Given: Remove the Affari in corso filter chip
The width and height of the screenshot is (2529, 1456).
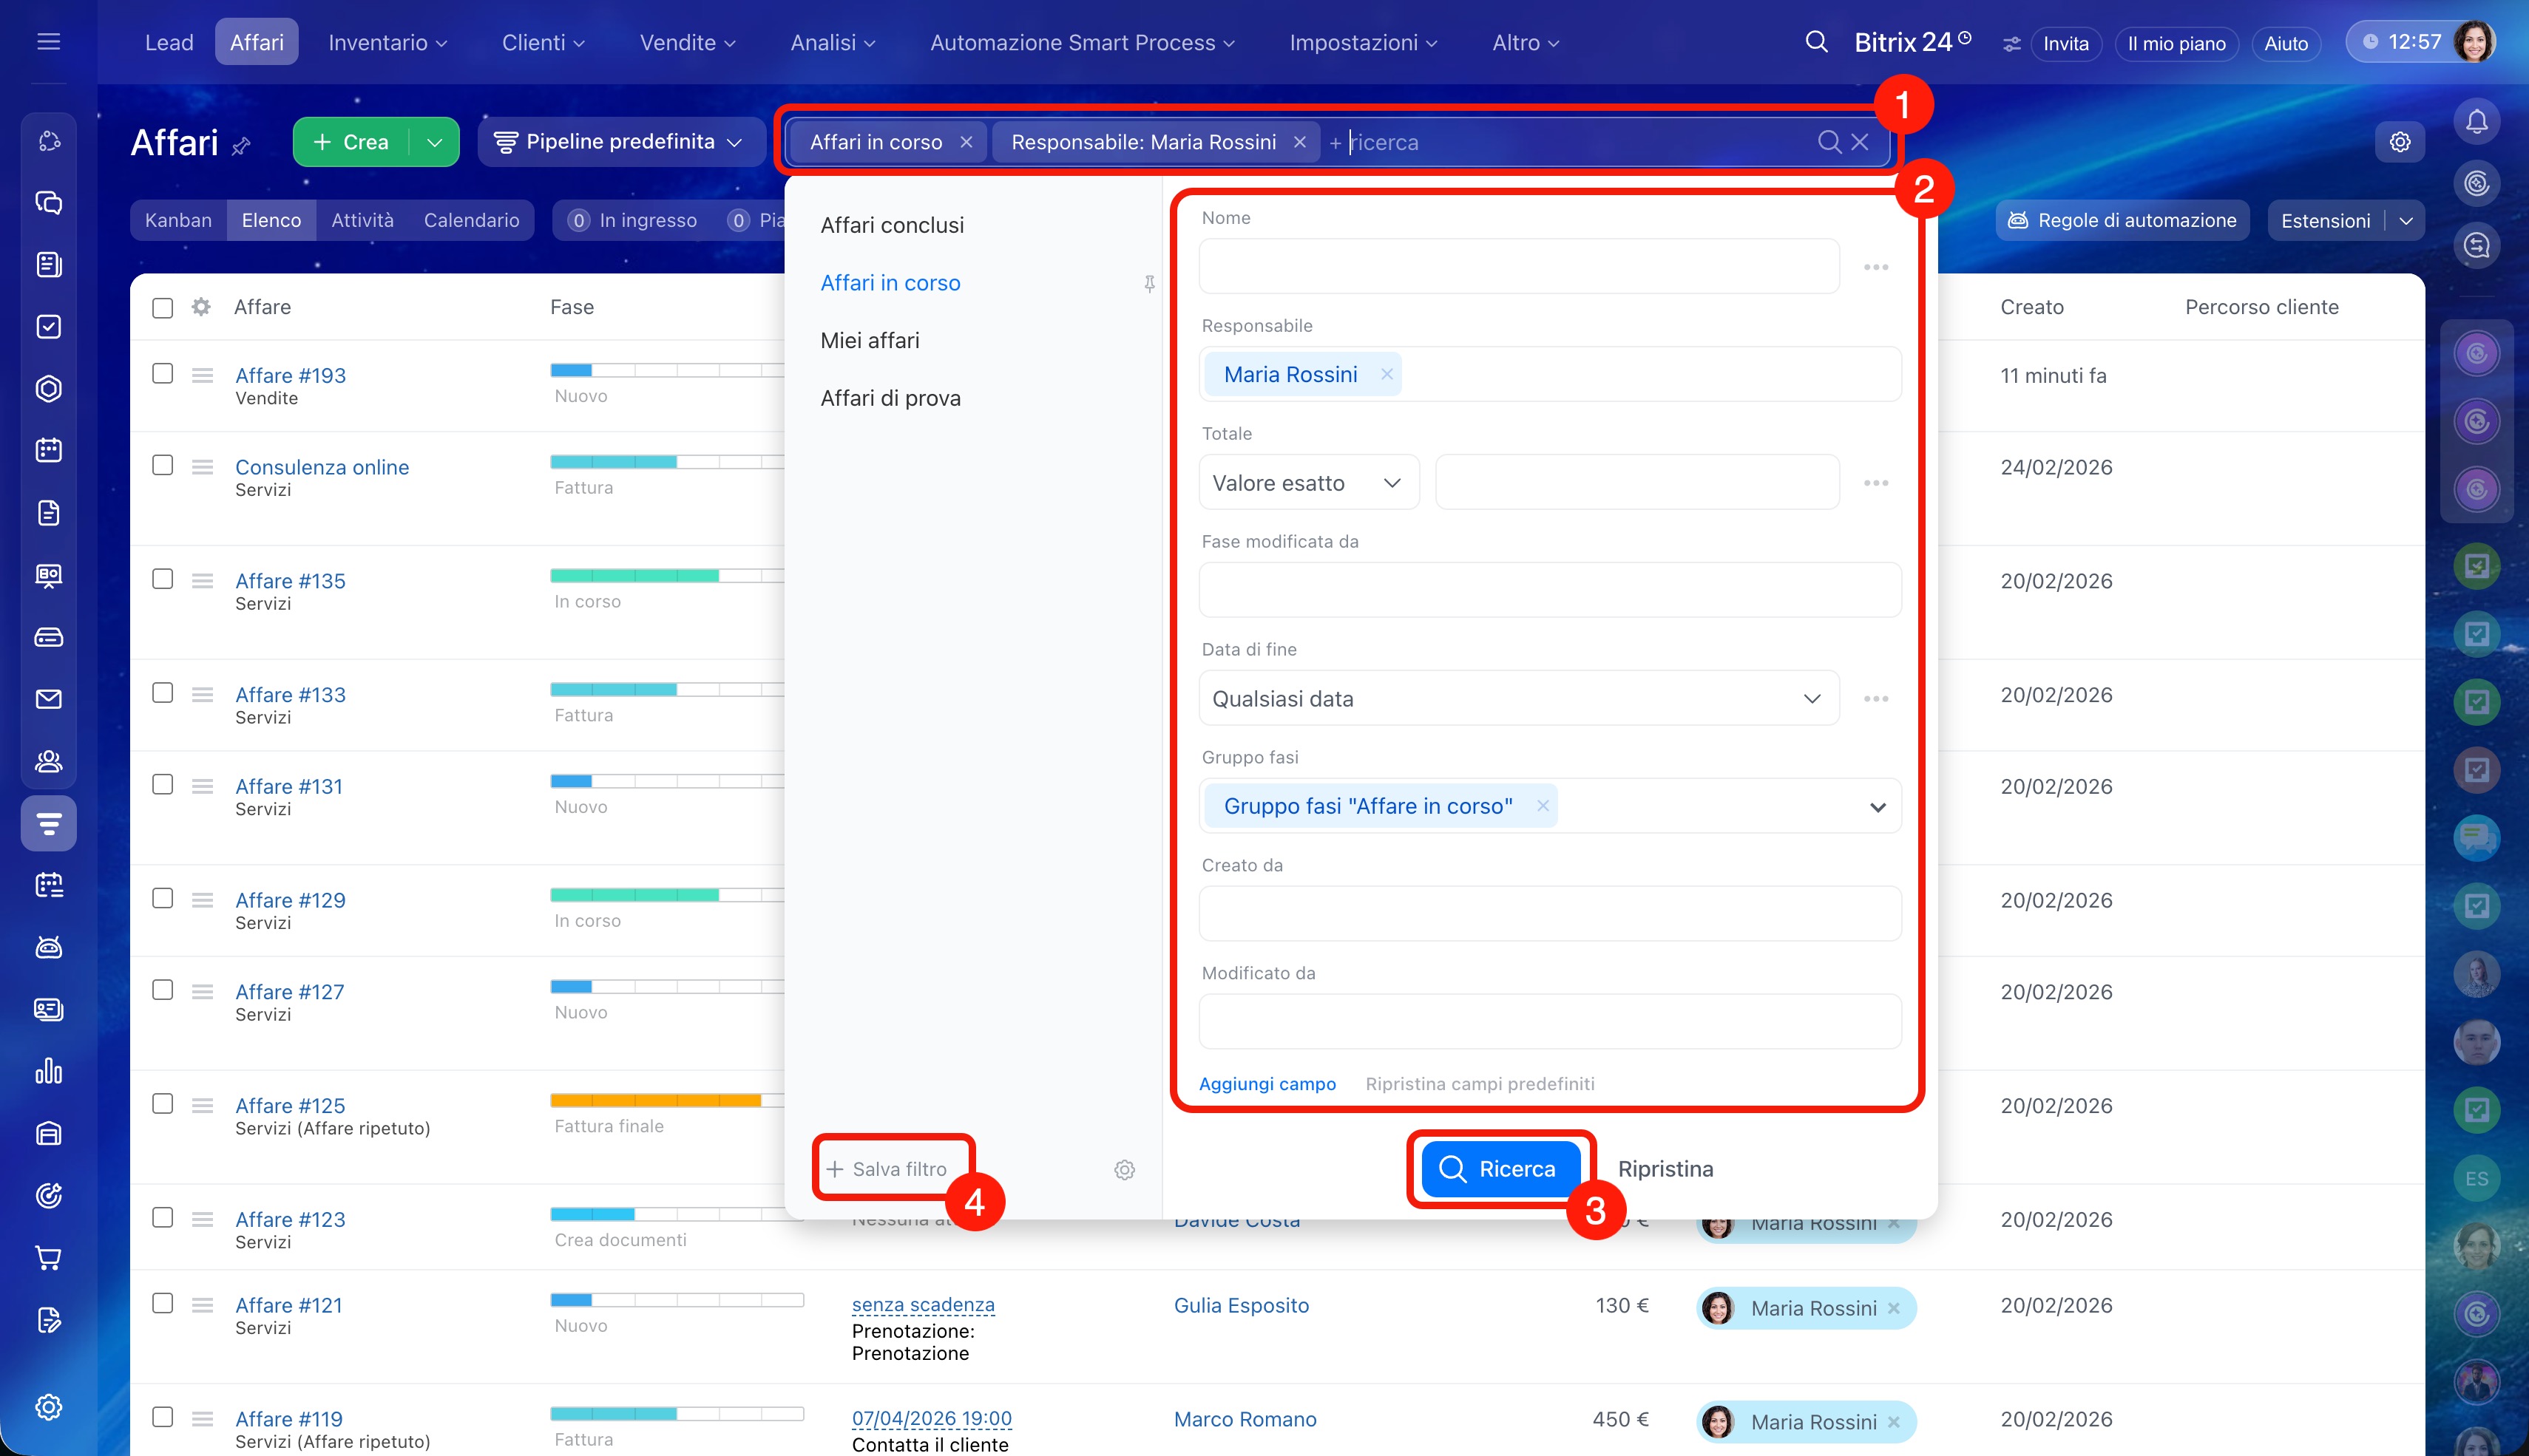Looking at the screenshot, I should [x=966, y=142].
